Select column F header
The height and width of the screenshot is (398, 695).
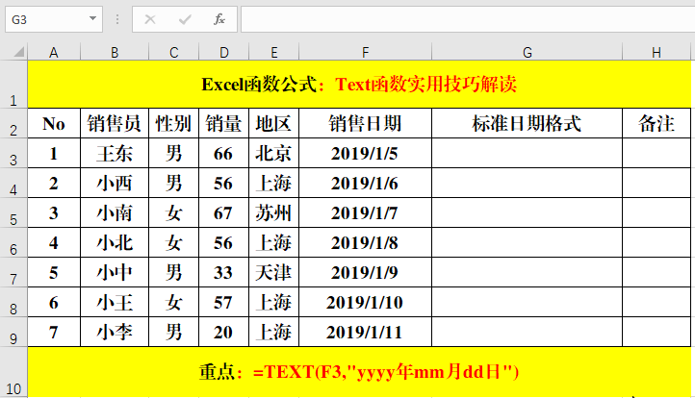coord(365,52)
